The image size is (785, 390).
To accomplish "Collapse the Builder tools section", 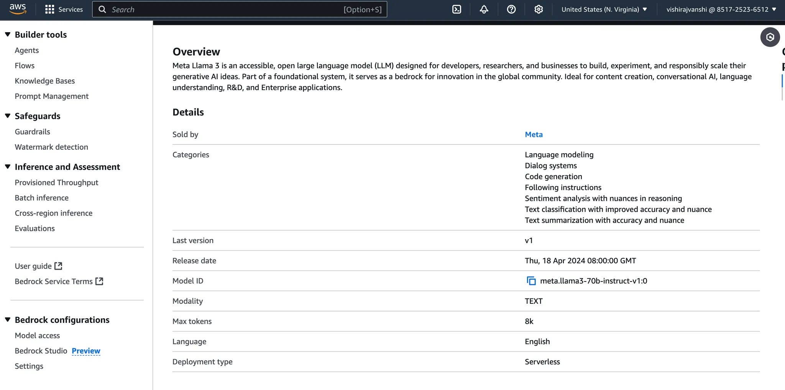I will pyautogui.click(x=8, y=34).
